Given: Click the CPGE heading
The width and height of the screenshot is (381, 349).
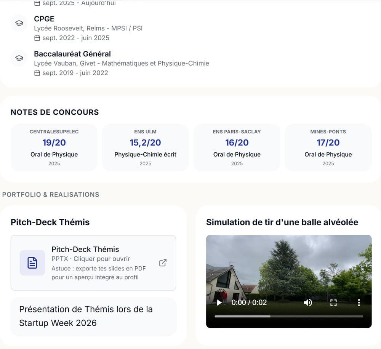Looking at the screenshot, I should click(44, 19).
